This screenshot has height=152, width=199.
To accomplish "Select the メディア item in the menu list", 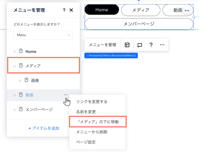I will pos(43,66).
